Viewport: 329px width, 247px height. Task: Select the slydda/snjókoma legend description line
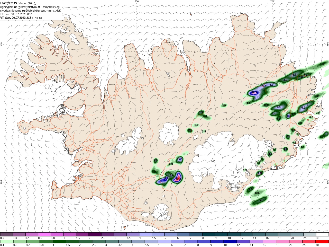tap(31, 11)
